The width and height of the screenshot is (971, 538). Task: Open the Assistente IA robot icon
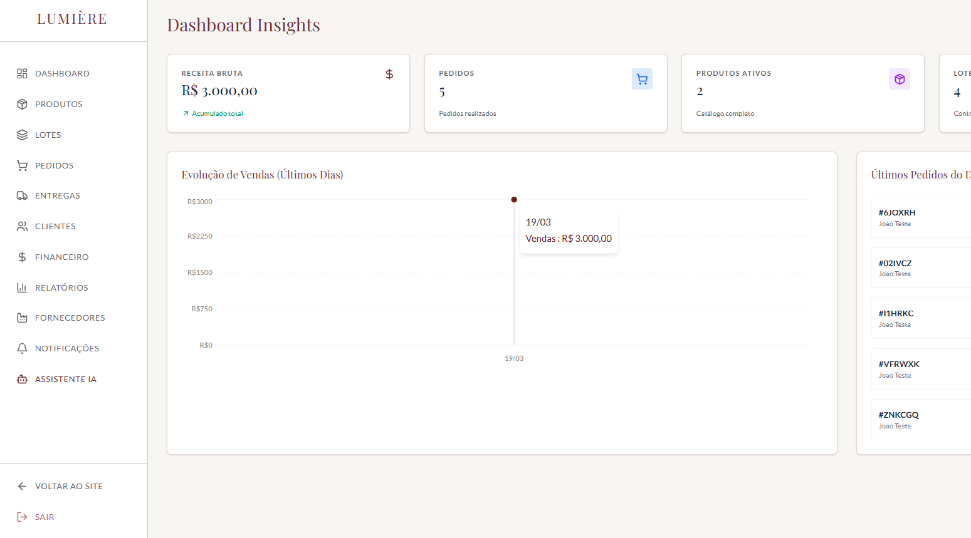coord(22,379)
